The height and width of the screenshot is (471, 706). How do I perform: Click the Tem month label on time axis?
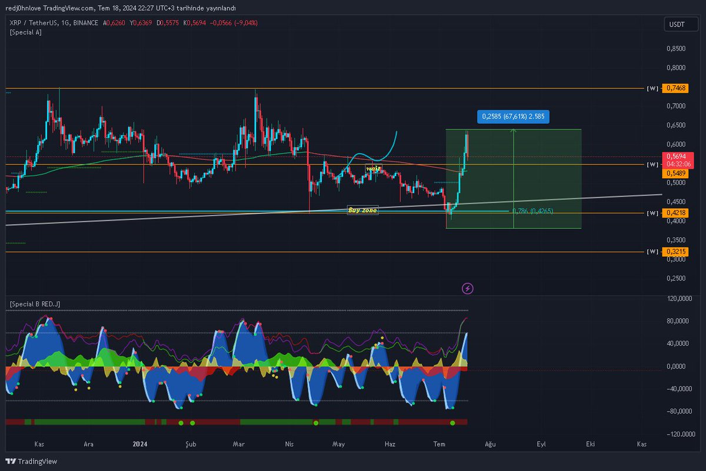click(x=439, y=446)
